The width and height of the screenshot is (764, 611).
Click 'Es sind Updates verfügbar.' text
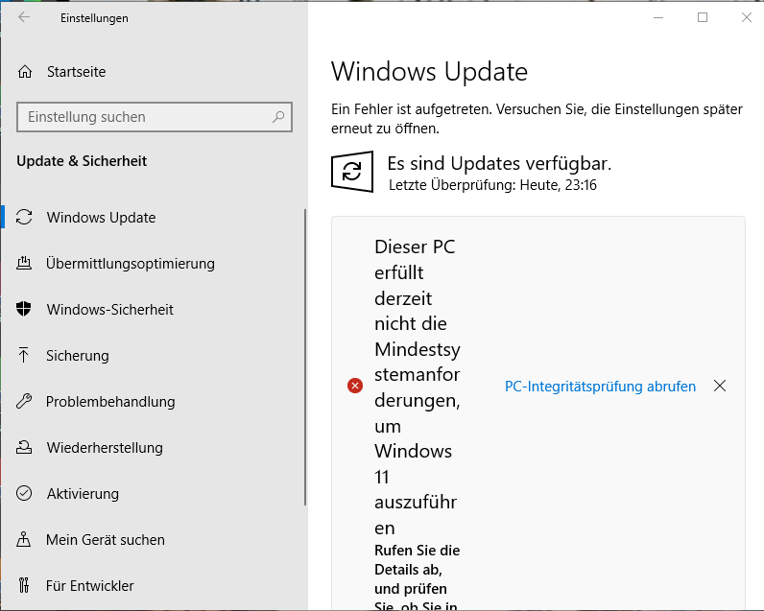(x=499, y=164)
